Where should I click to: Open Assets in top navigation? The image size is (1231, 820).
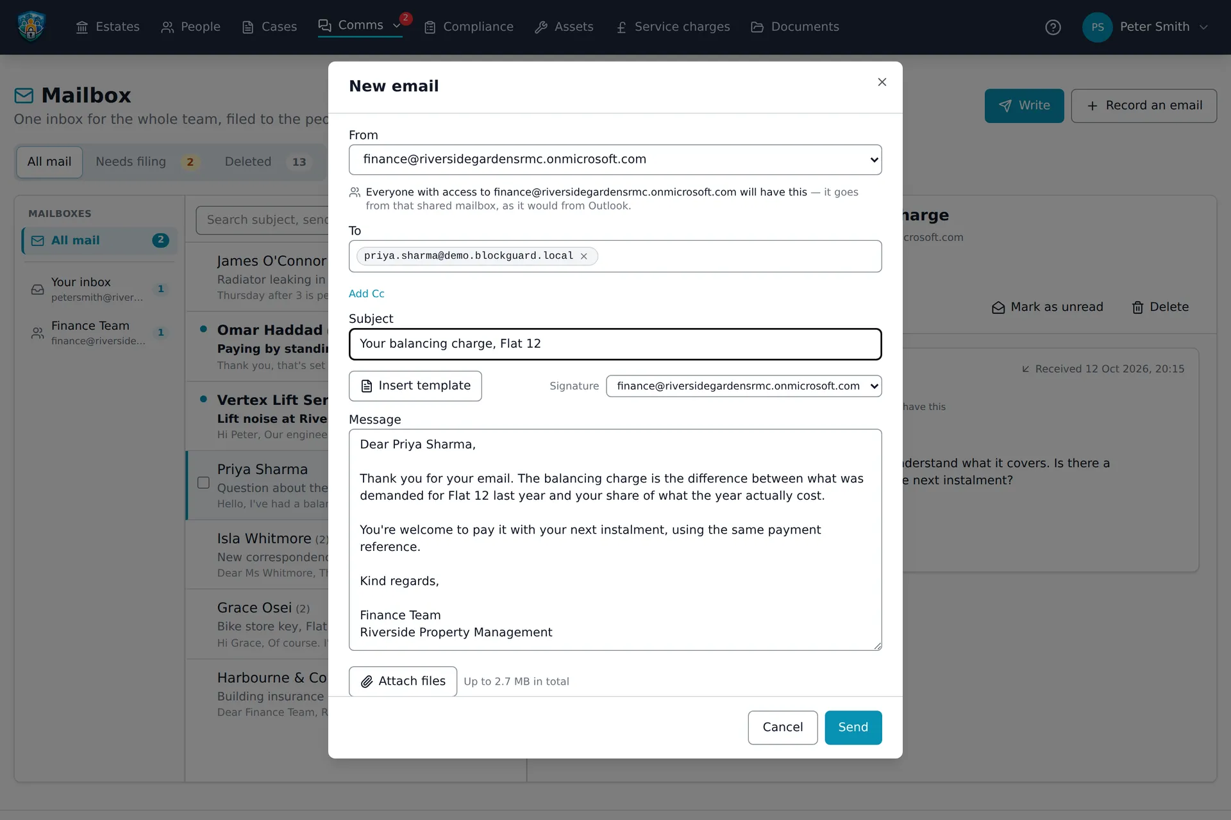pos(564,27)
